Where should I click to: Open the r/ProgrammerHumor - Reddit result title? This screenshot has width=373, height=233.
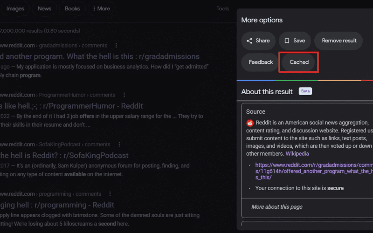(x=71, y=106)
